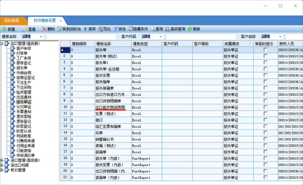Click the 查询 search button
Screen dimensions: 303x185
157,29
